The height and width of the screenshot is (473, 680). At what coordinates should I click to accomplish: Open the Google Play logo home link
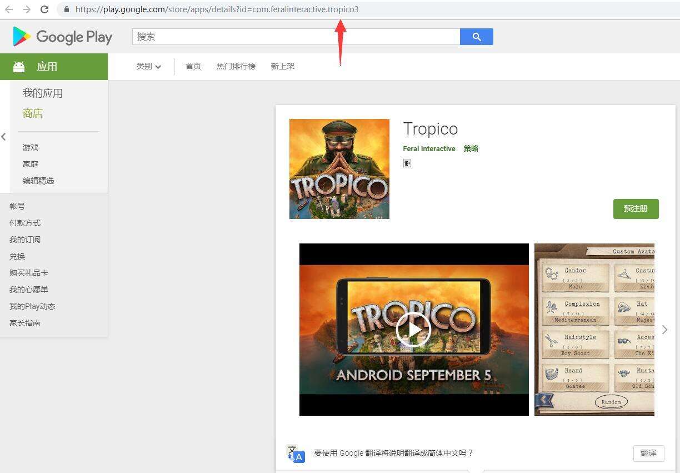(63, 37)
